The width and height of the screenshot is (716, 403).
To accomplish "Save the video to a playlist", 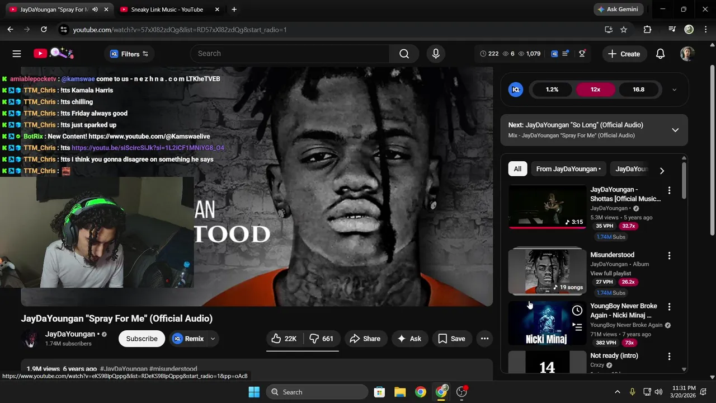I will 452,339.
